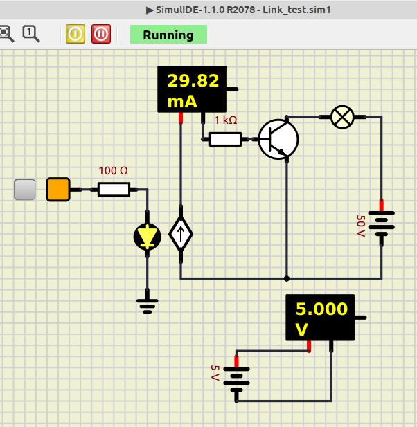Select the NPN transistor
The image size is (417, 427).
[x=278, y=138]
